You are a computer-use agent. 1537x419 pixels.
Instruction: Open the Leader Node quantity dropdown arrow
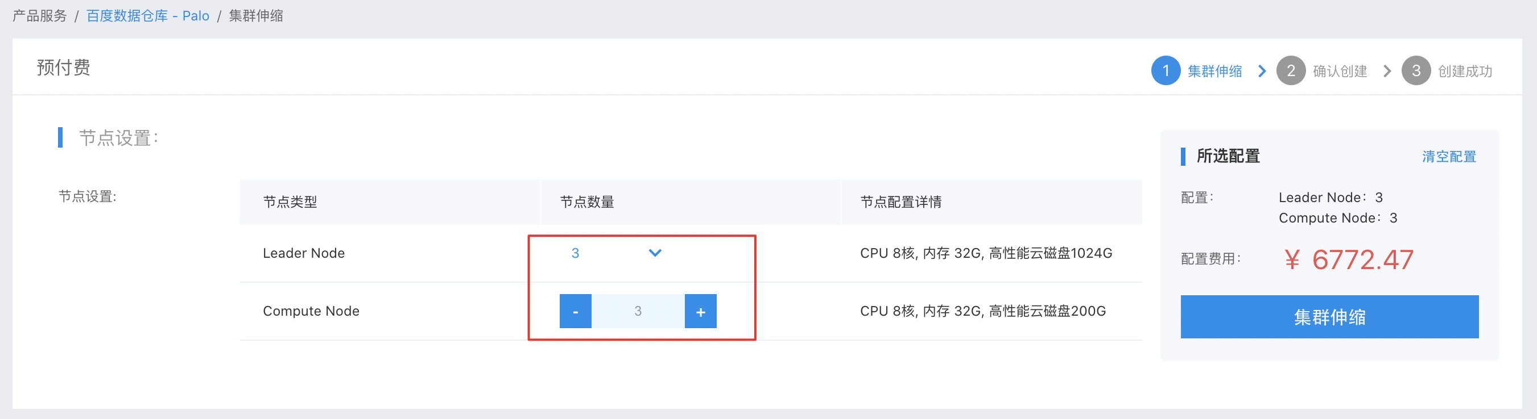pyautogui.click(x=655, y=253)
